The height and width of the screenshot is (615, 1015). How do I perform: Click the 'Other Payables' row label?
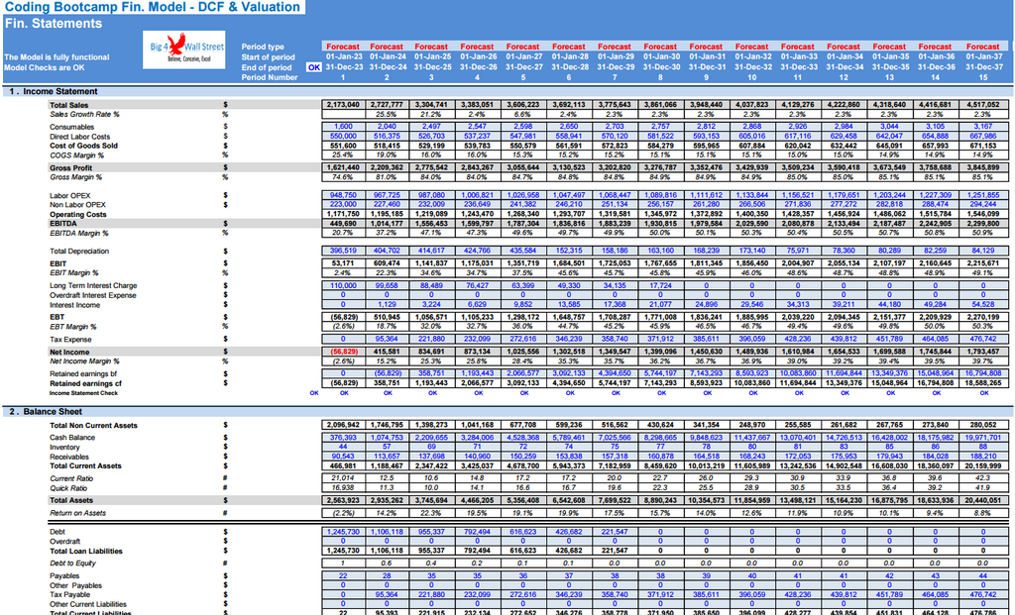coord(75,585)
